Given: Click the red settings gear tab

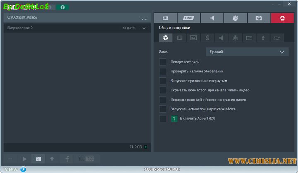Looking at the screenshot, I should click(282, 18).
